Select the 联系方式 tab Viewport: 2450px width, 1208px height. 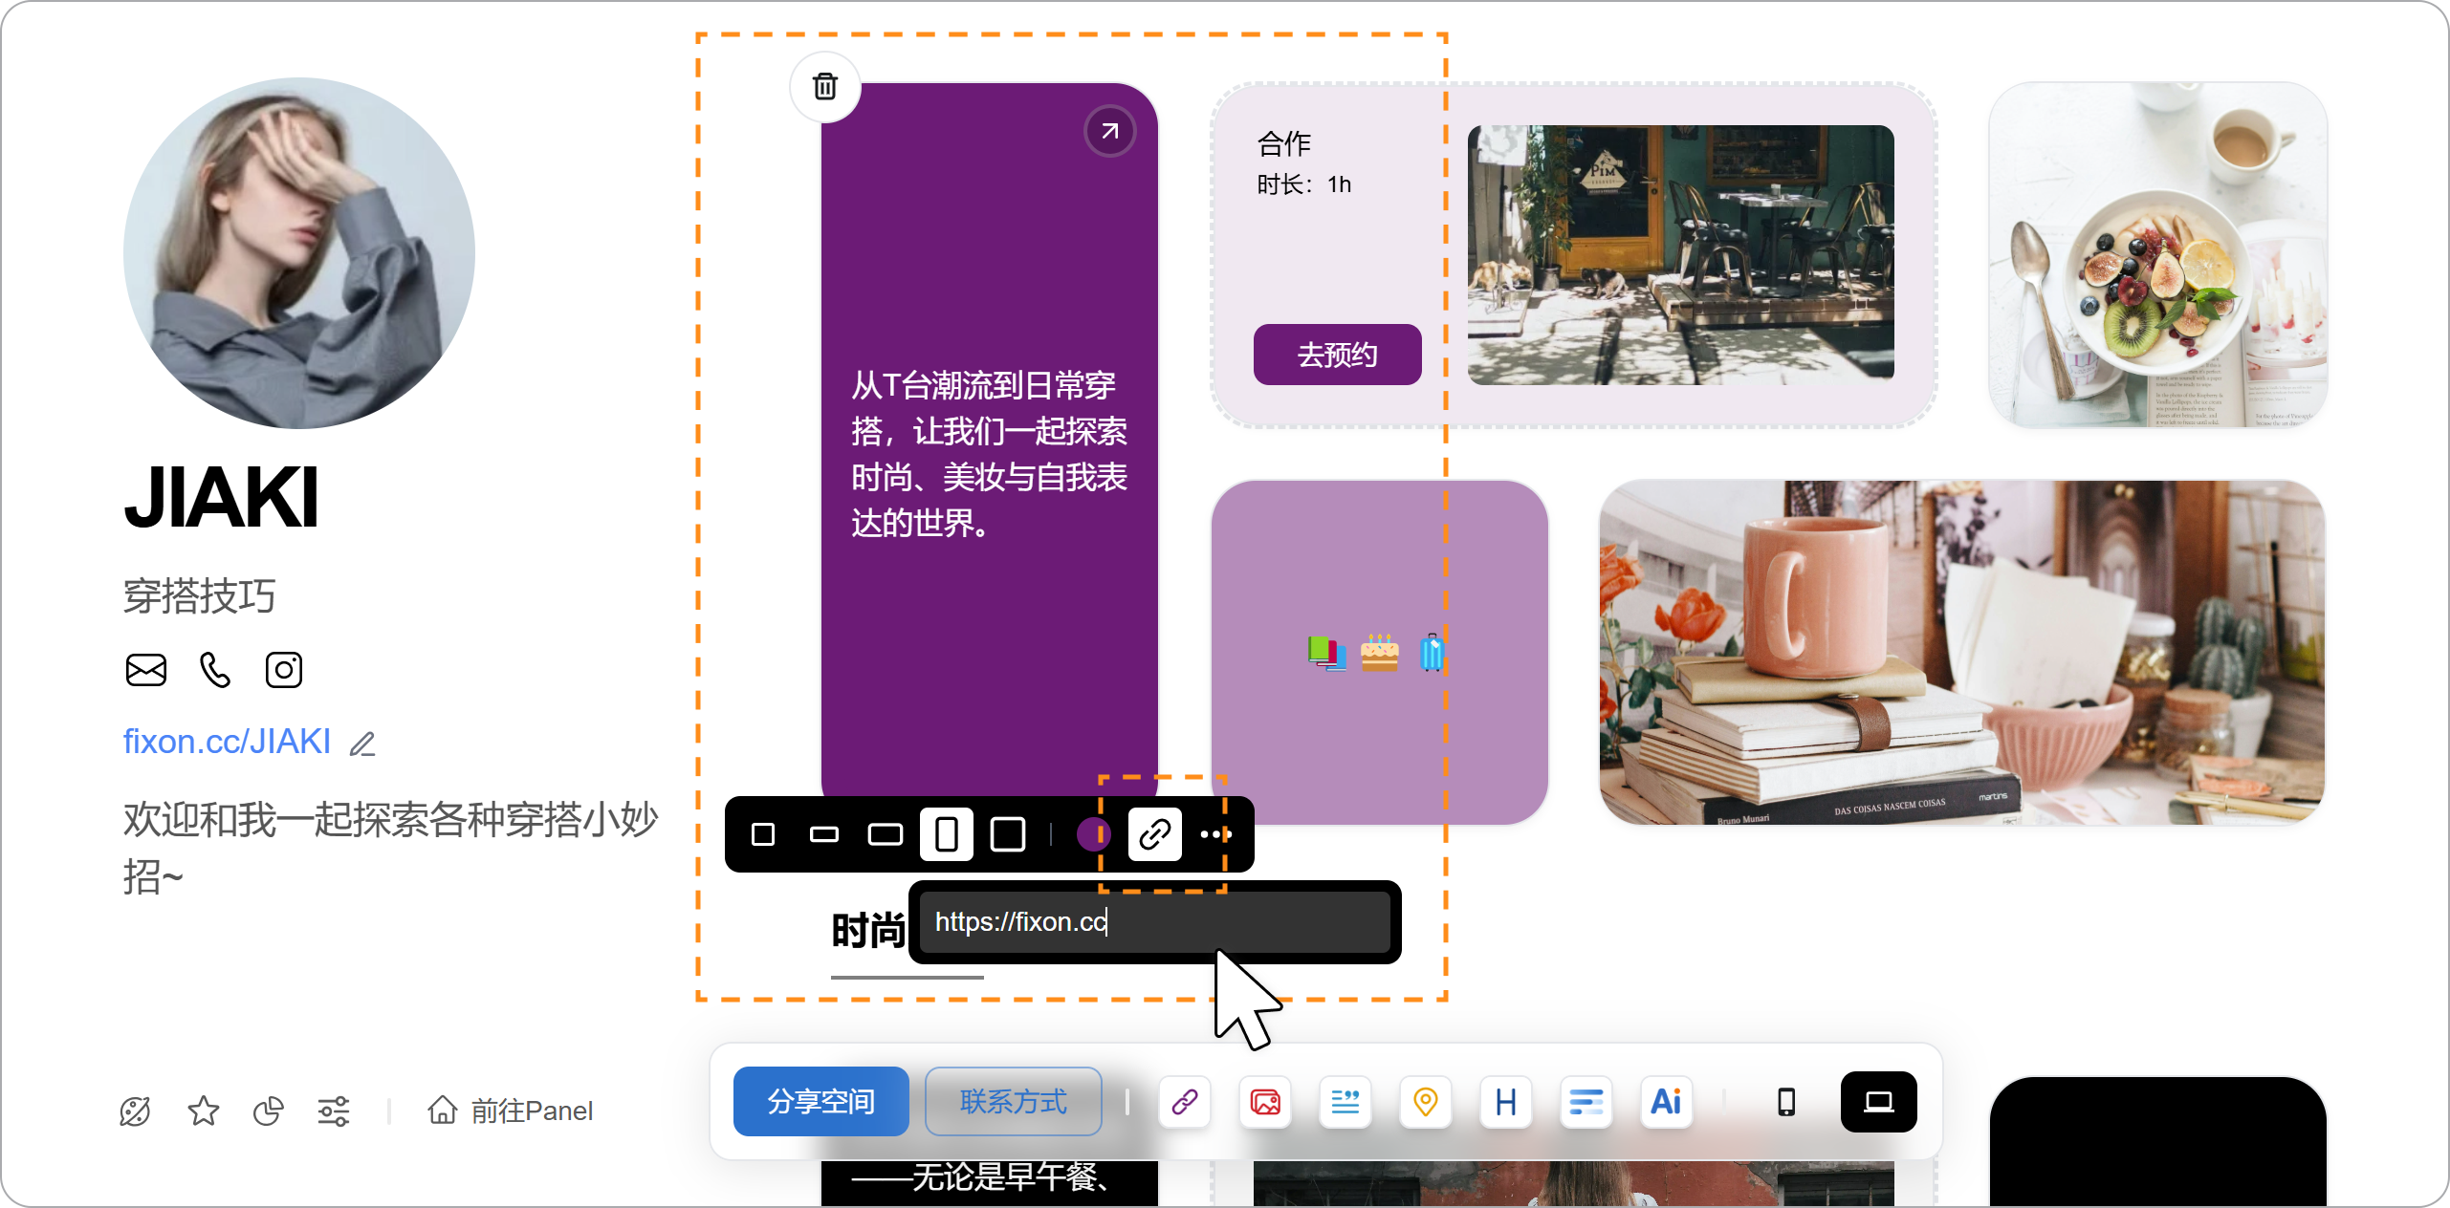tap(1013, 1102)
